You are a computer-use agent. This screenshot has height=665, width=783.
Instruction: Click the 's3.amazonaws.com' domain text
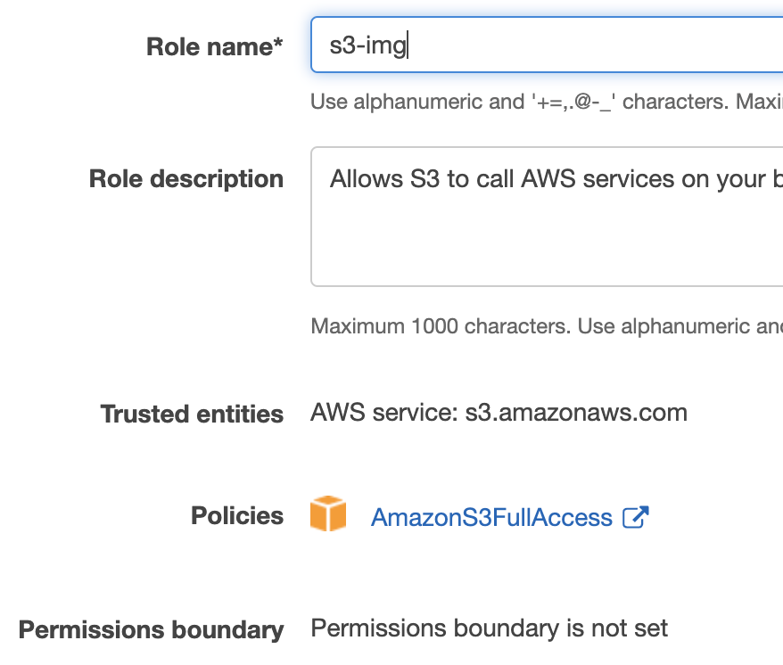pos(576,414)
